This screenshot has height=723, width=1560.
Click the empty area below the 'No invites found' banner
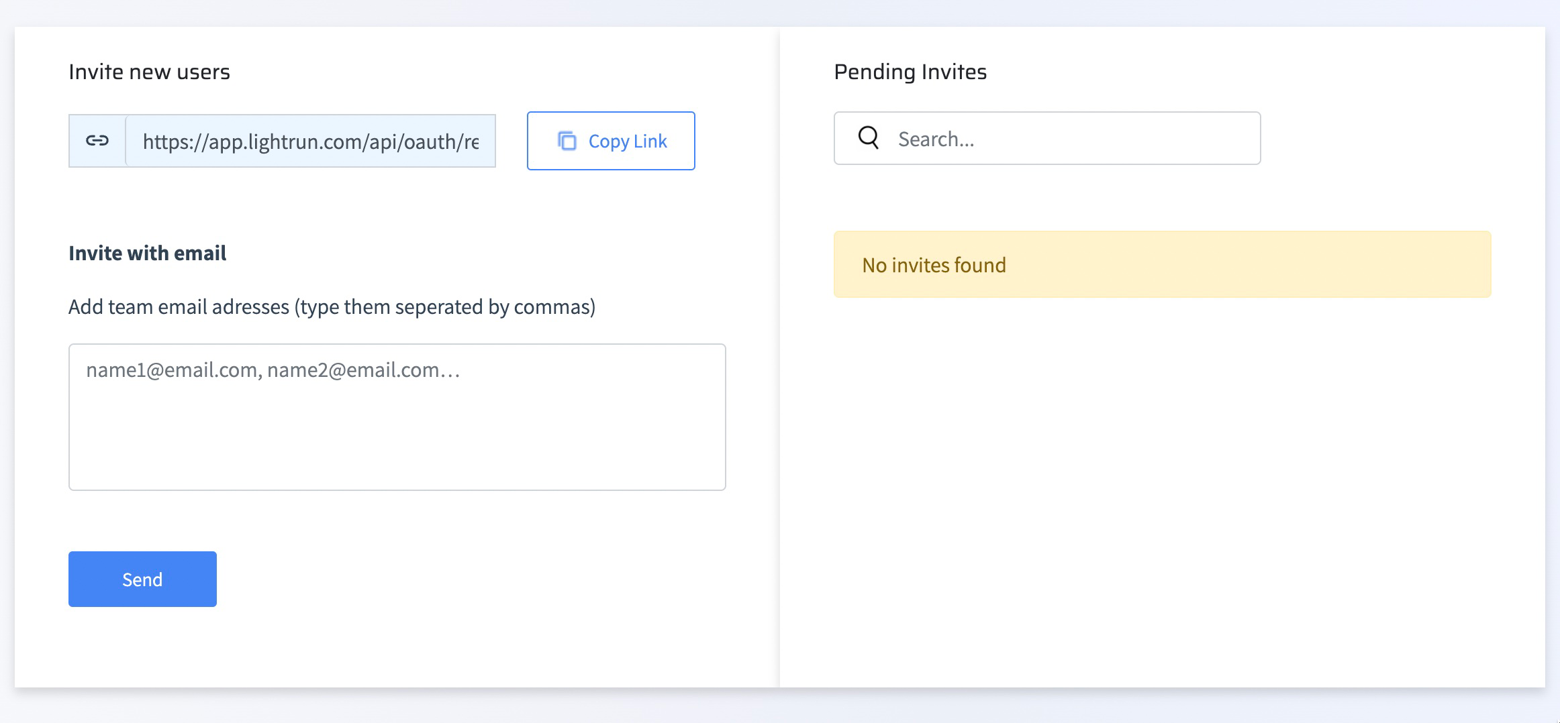(x=1161, y=469)
